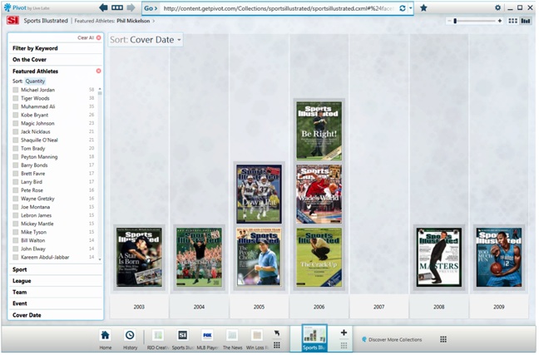Clear the Featured Athletes filter
The height and width of the screenshot is (355, 539).
coord(99,71)
